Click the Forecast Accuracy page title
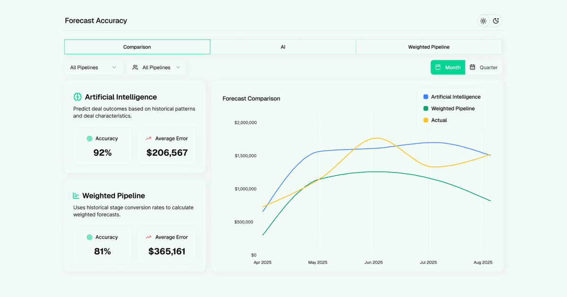 [95, 20]
